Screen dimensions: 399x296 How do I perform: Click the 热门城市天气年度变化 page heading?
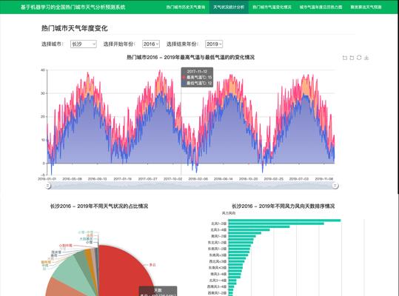pos(75,28)
